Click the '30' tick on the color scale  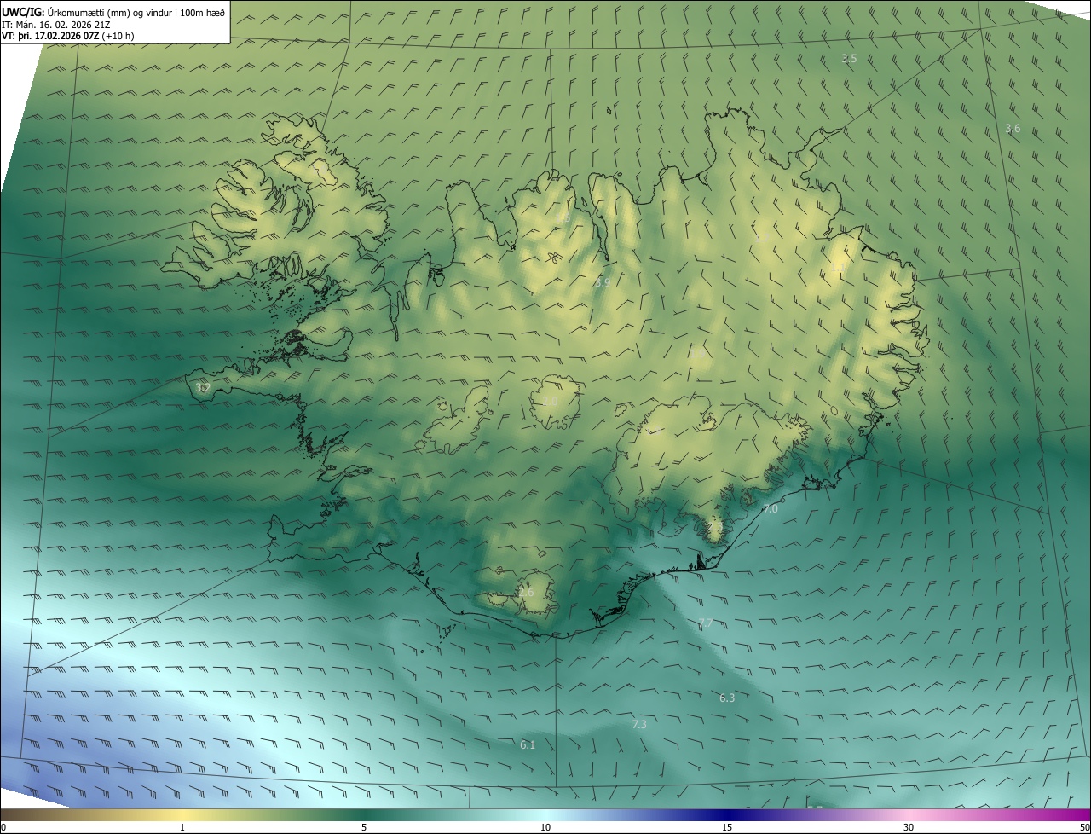(909, 828)
